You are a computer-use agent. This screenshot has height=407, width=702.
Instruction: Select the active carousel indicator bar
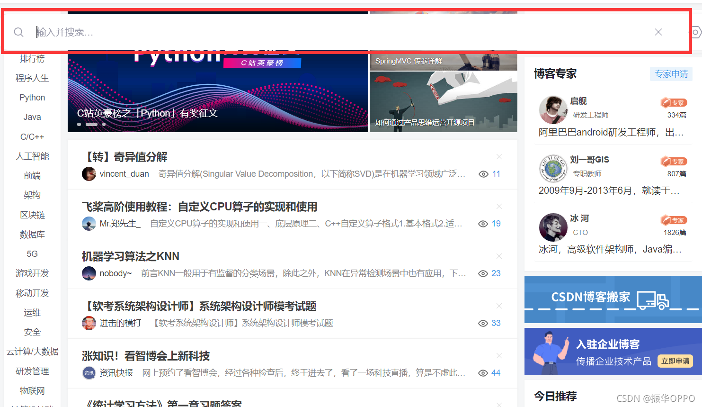click(x=91, y=125)
